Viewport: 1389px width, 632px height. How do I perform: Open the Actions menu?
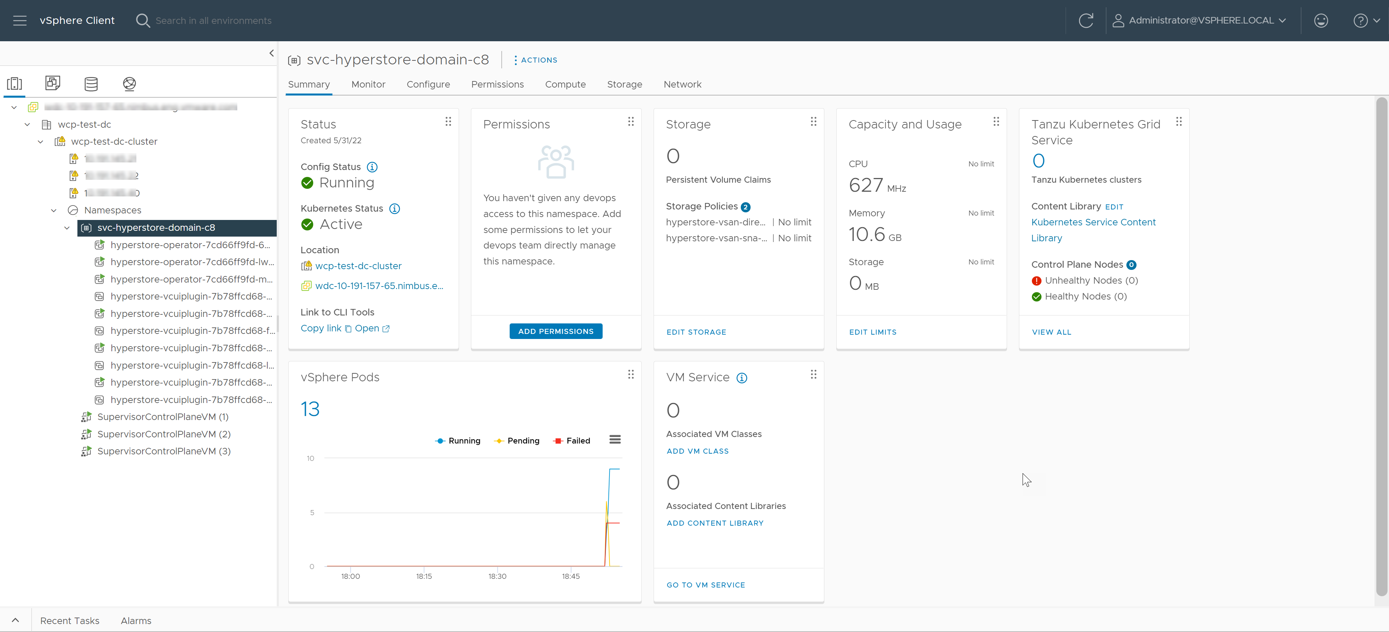(x=535, y=60)
